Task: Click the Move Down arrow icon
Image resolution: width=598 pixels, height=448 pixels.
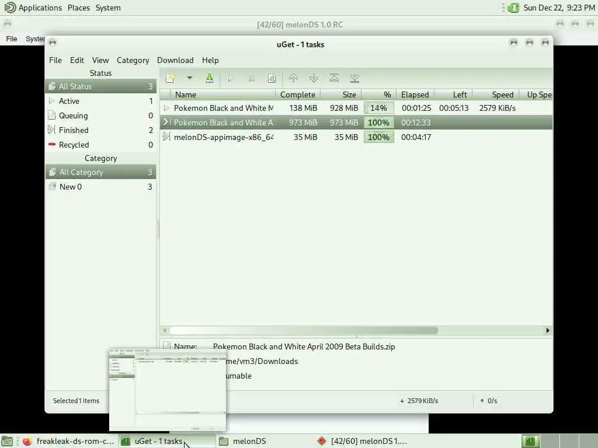Action: [x=314, y=79]
